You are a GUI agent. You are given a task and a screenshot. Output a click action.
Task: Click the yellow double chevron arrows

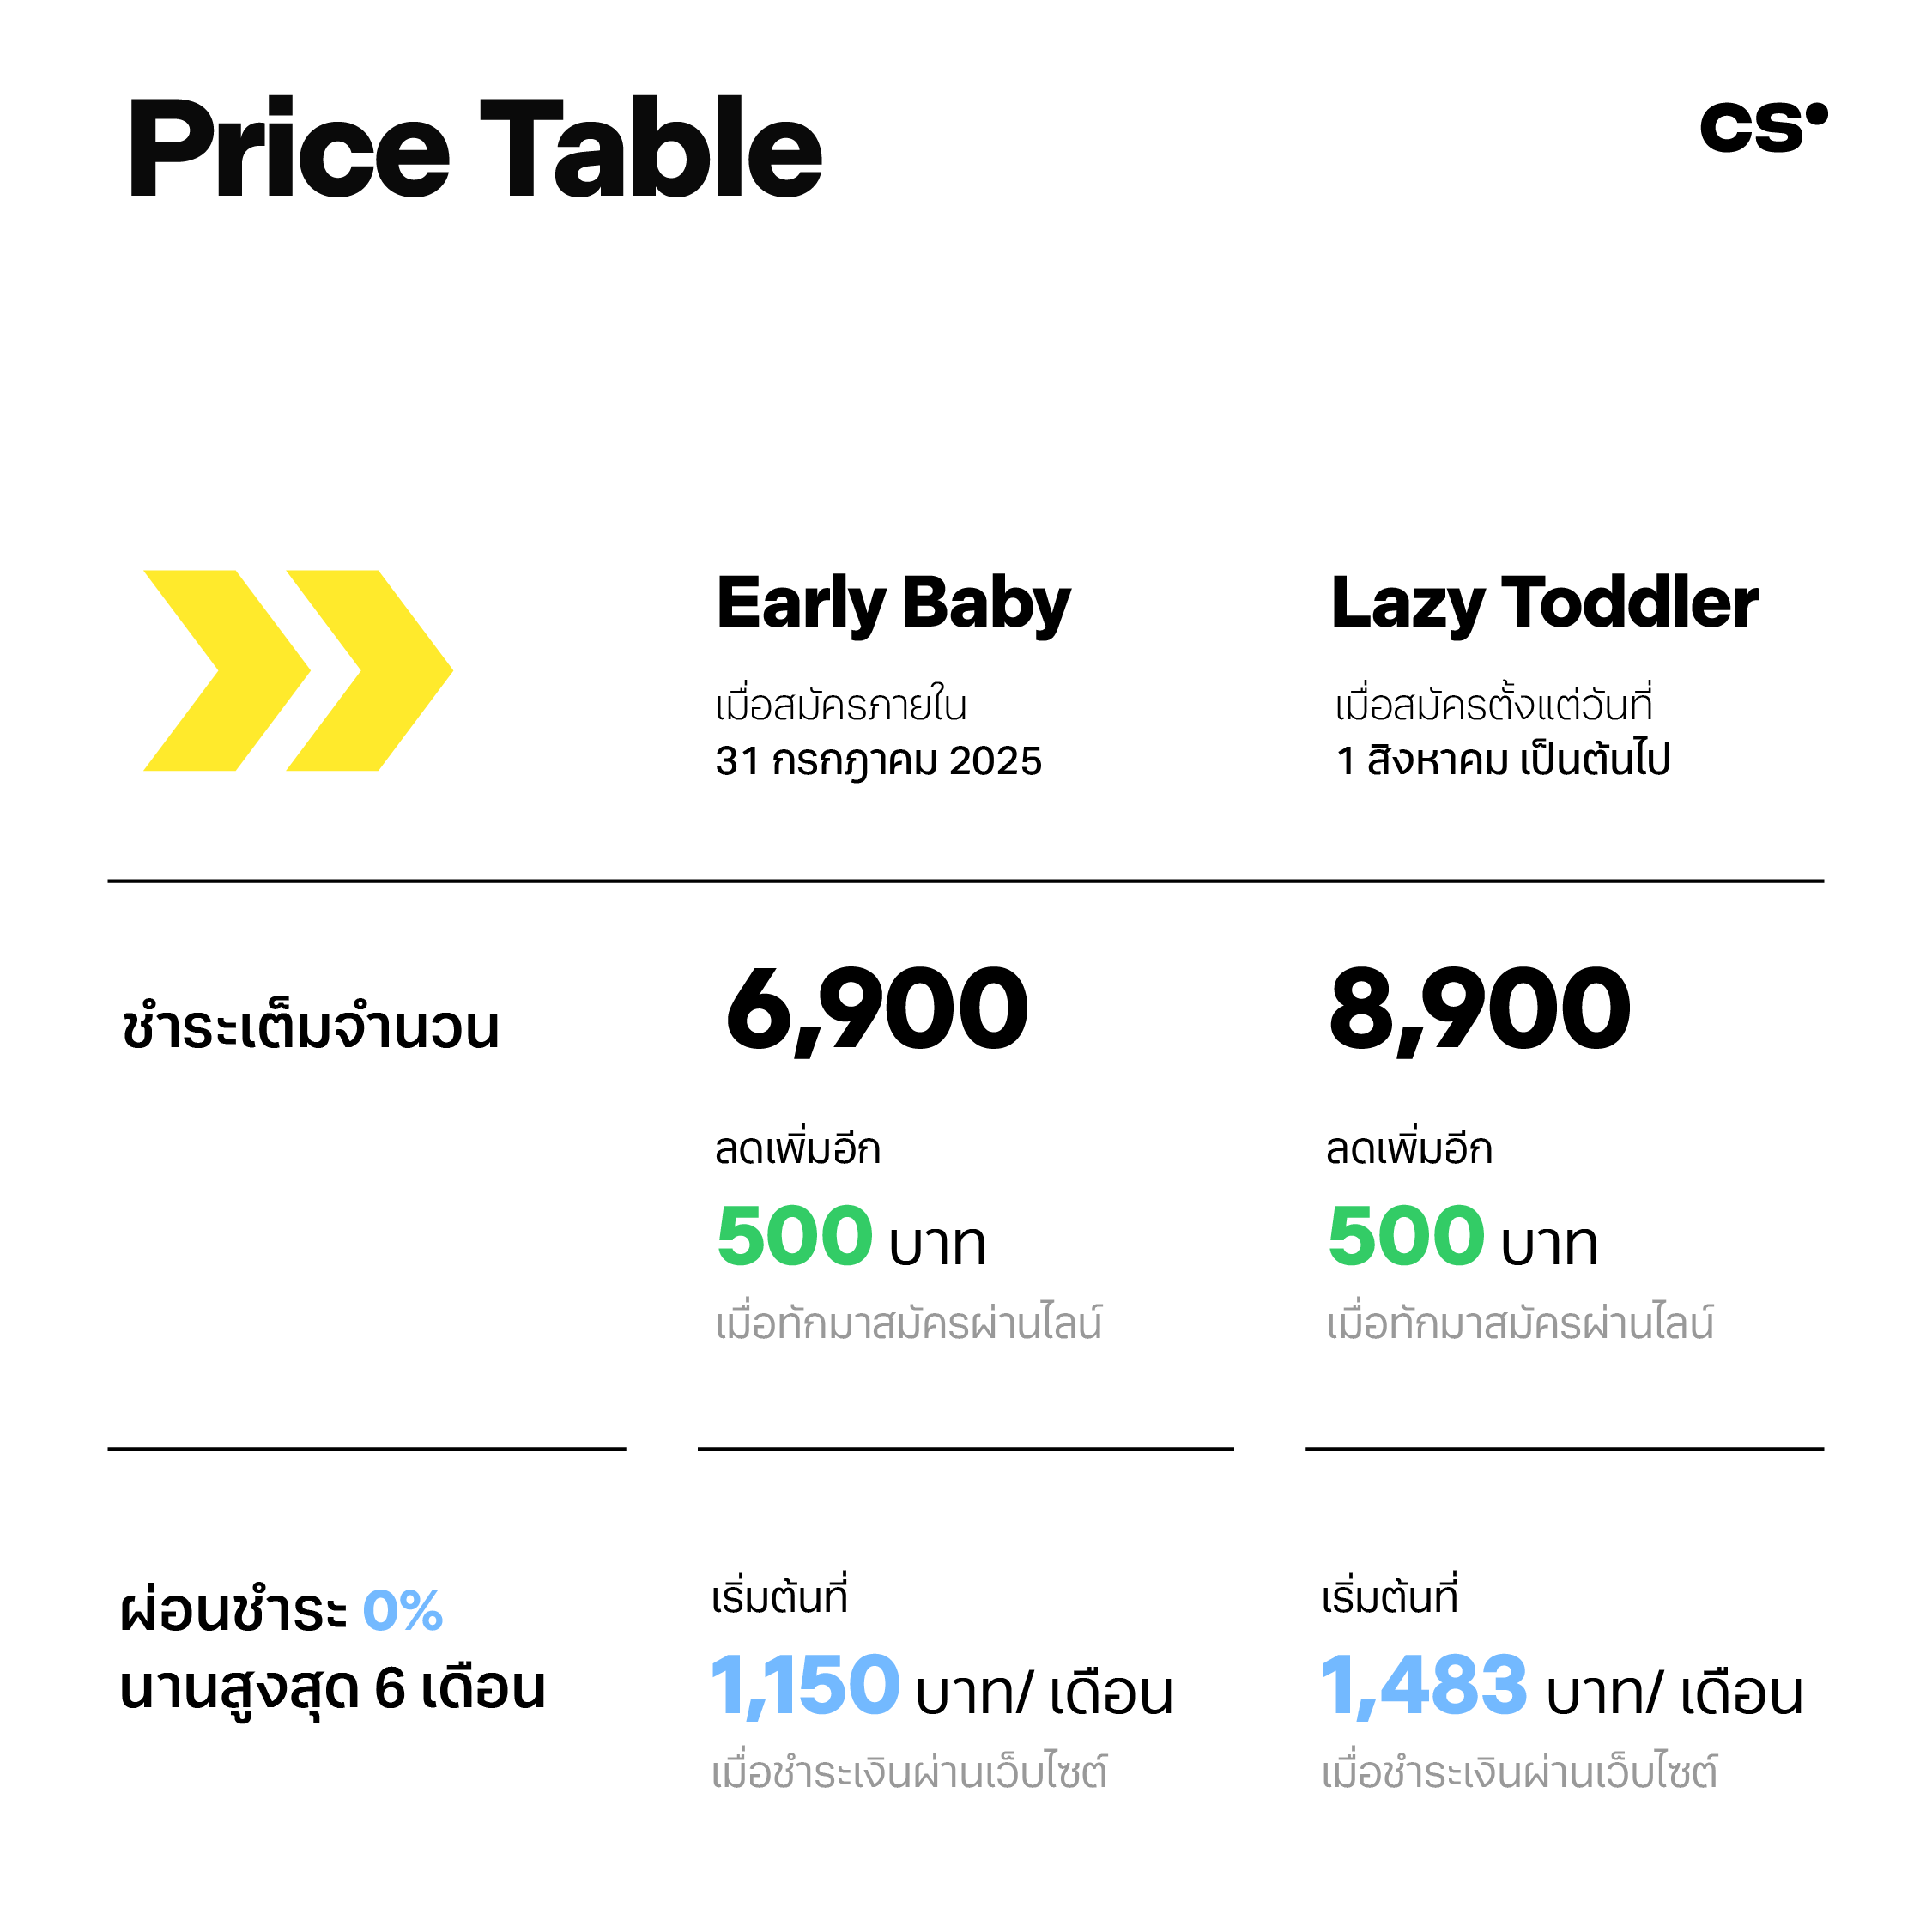pos(298,670)
